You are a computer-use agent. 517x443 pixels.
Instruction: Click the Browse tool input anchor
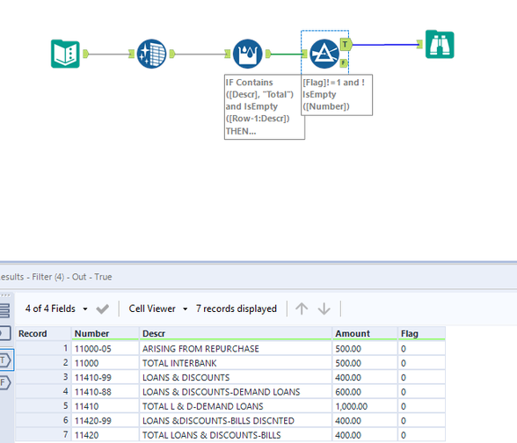(x=419, y=44)
